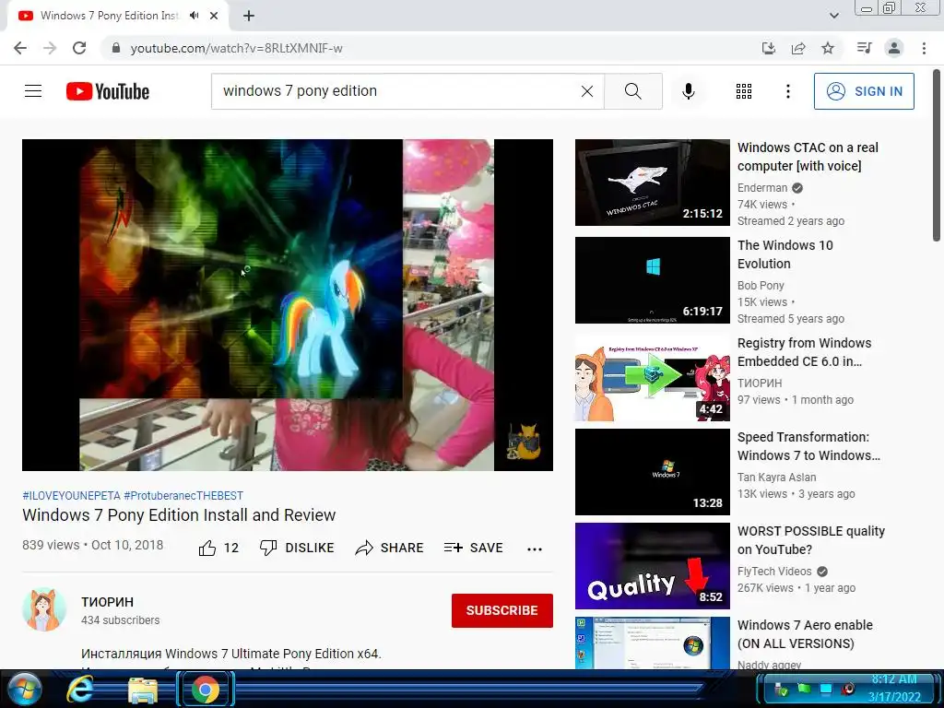Click the browser forward arrow

[x=50, y=48]
